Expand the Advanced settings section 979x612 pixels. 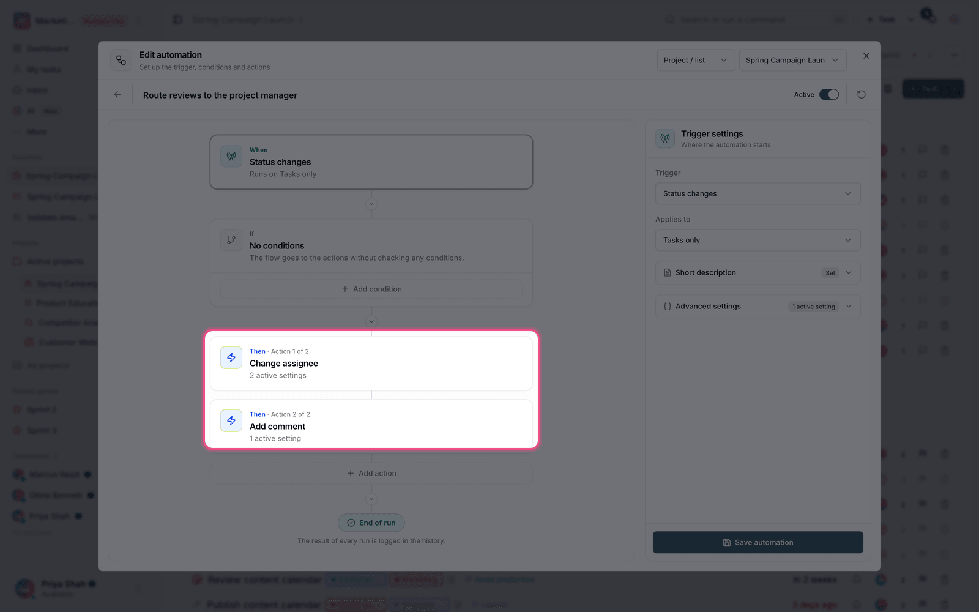point(758,307)
